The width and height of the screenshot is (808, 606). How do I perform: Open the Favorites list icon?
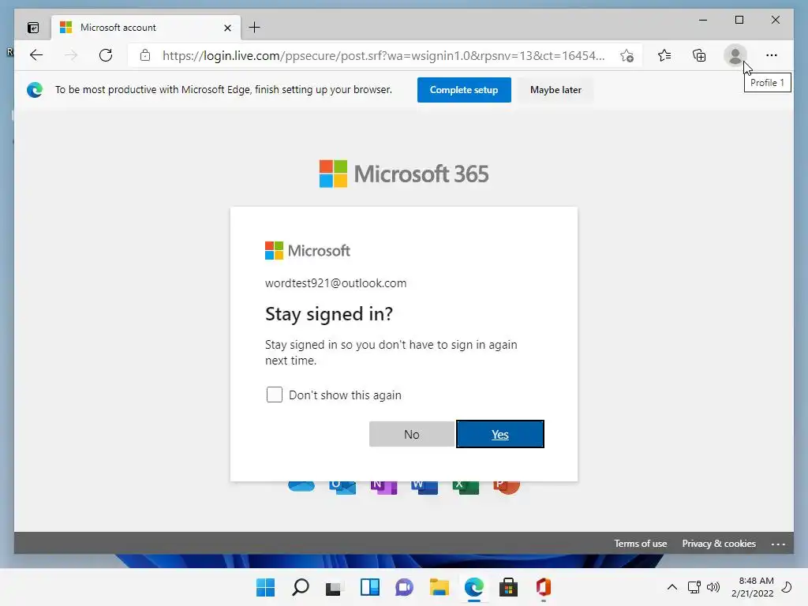pos(664,55)
